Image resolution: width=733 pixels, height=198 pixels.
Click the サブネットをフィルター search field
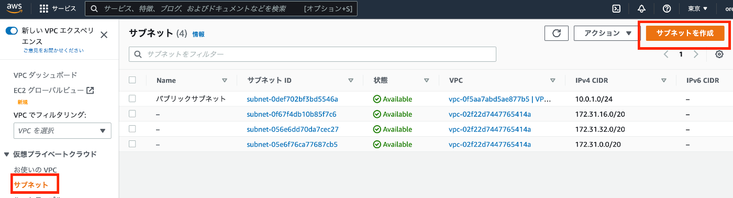(313, 54)
